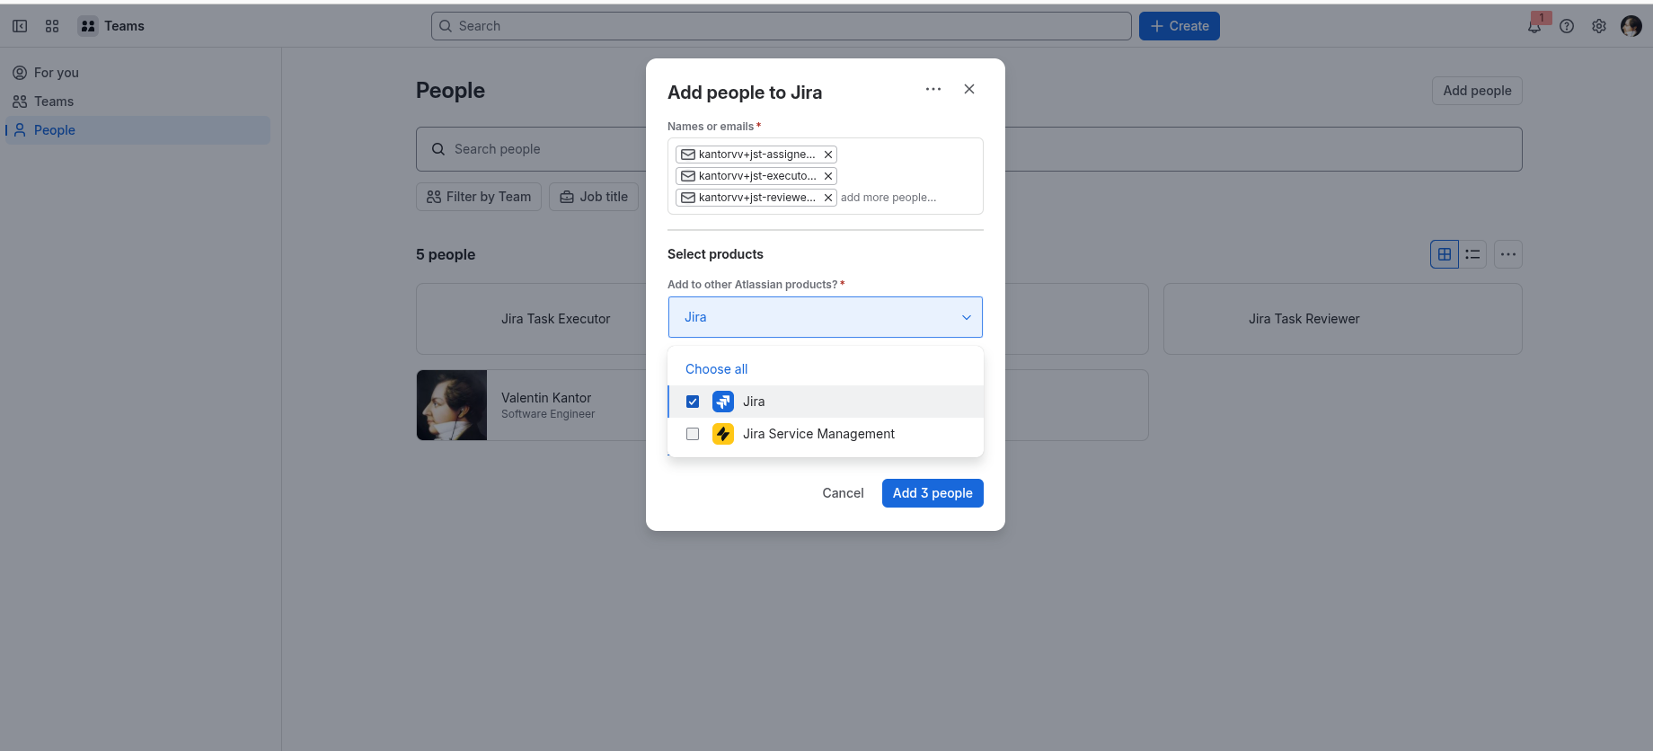Image resolution: width=1653 pixels, height=751 pixels.
Task: Collapse the Atlassian products dropdown
Action: pos(967,317)
